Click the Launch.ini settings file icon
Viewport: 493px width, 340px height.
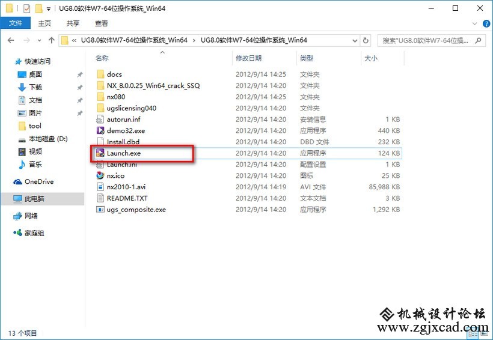point(100,165)
